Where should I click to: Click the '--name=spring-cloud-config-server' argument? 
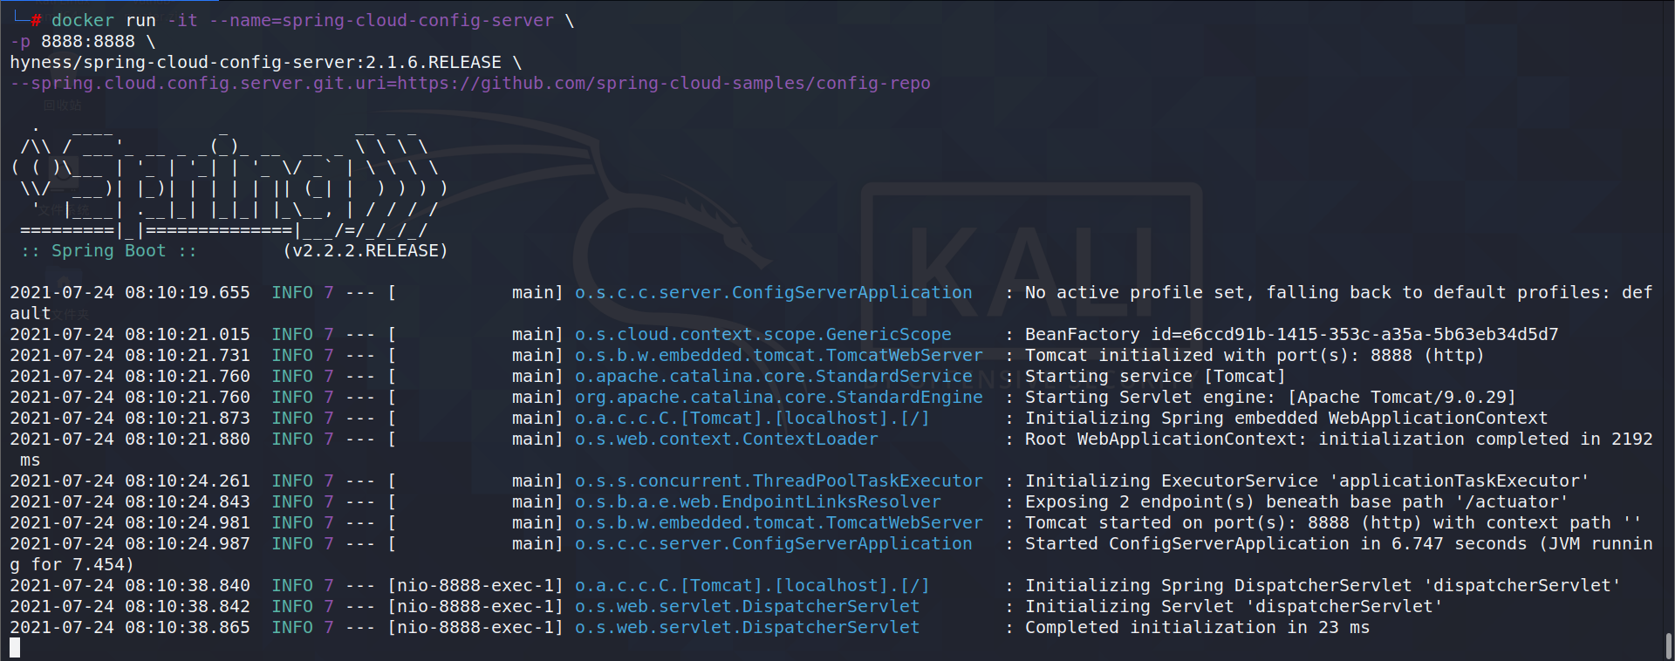click(x=381, y=21)
